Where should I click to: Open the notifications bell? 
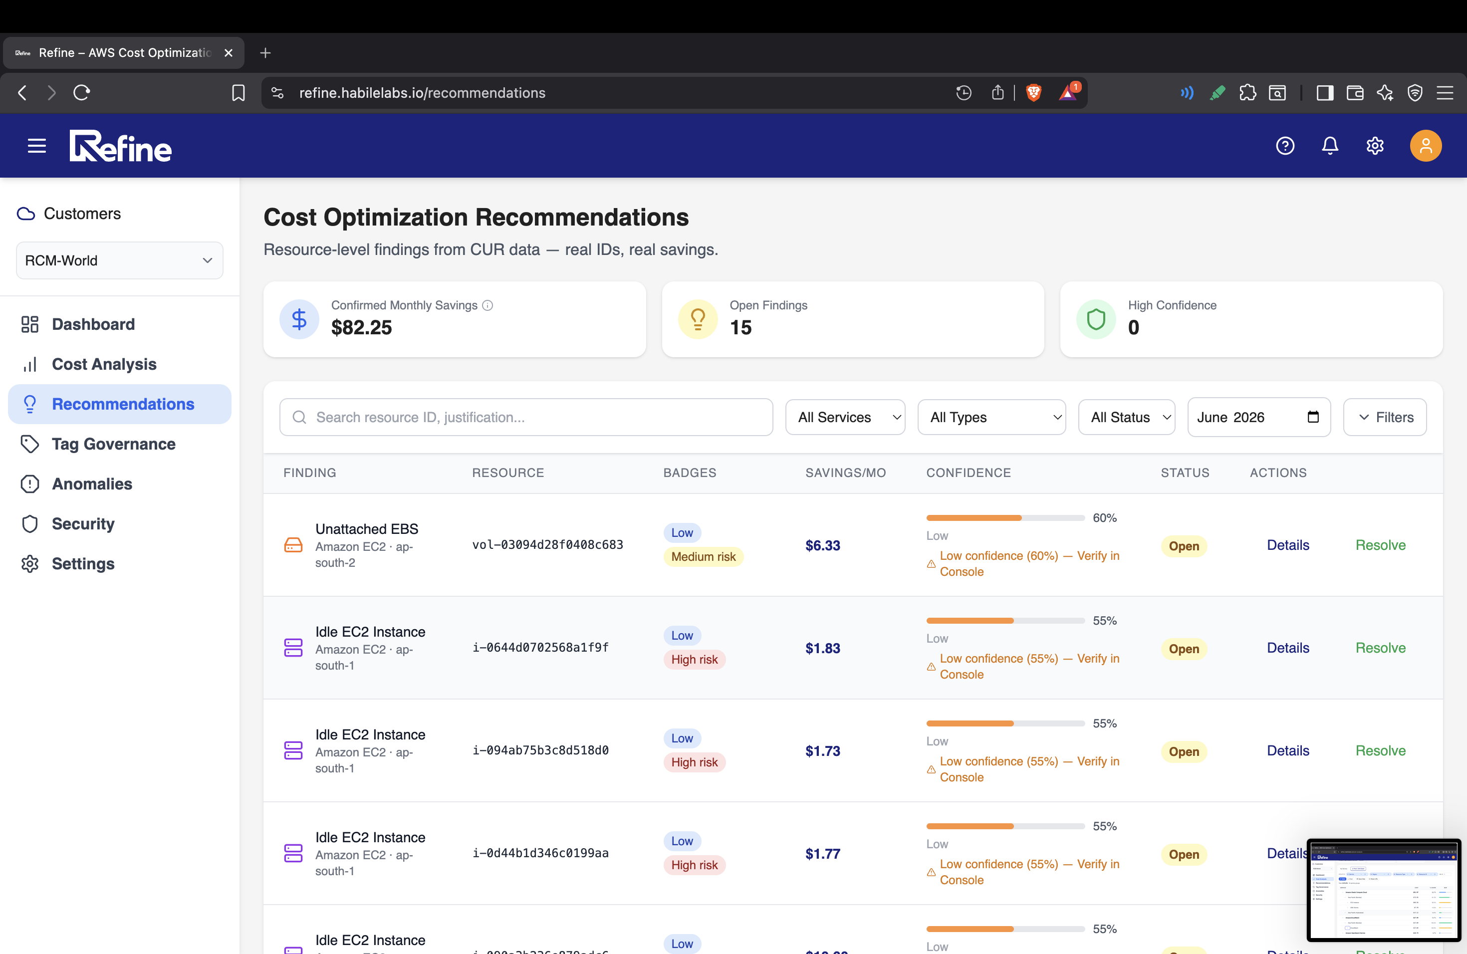coord(1330,146)
